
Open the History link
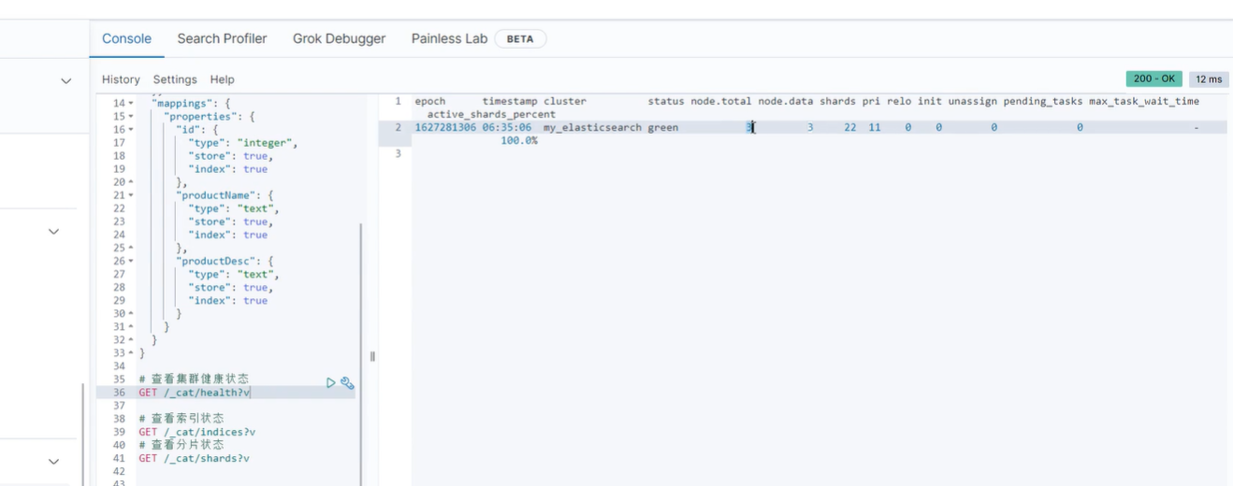tap(121, 79)
